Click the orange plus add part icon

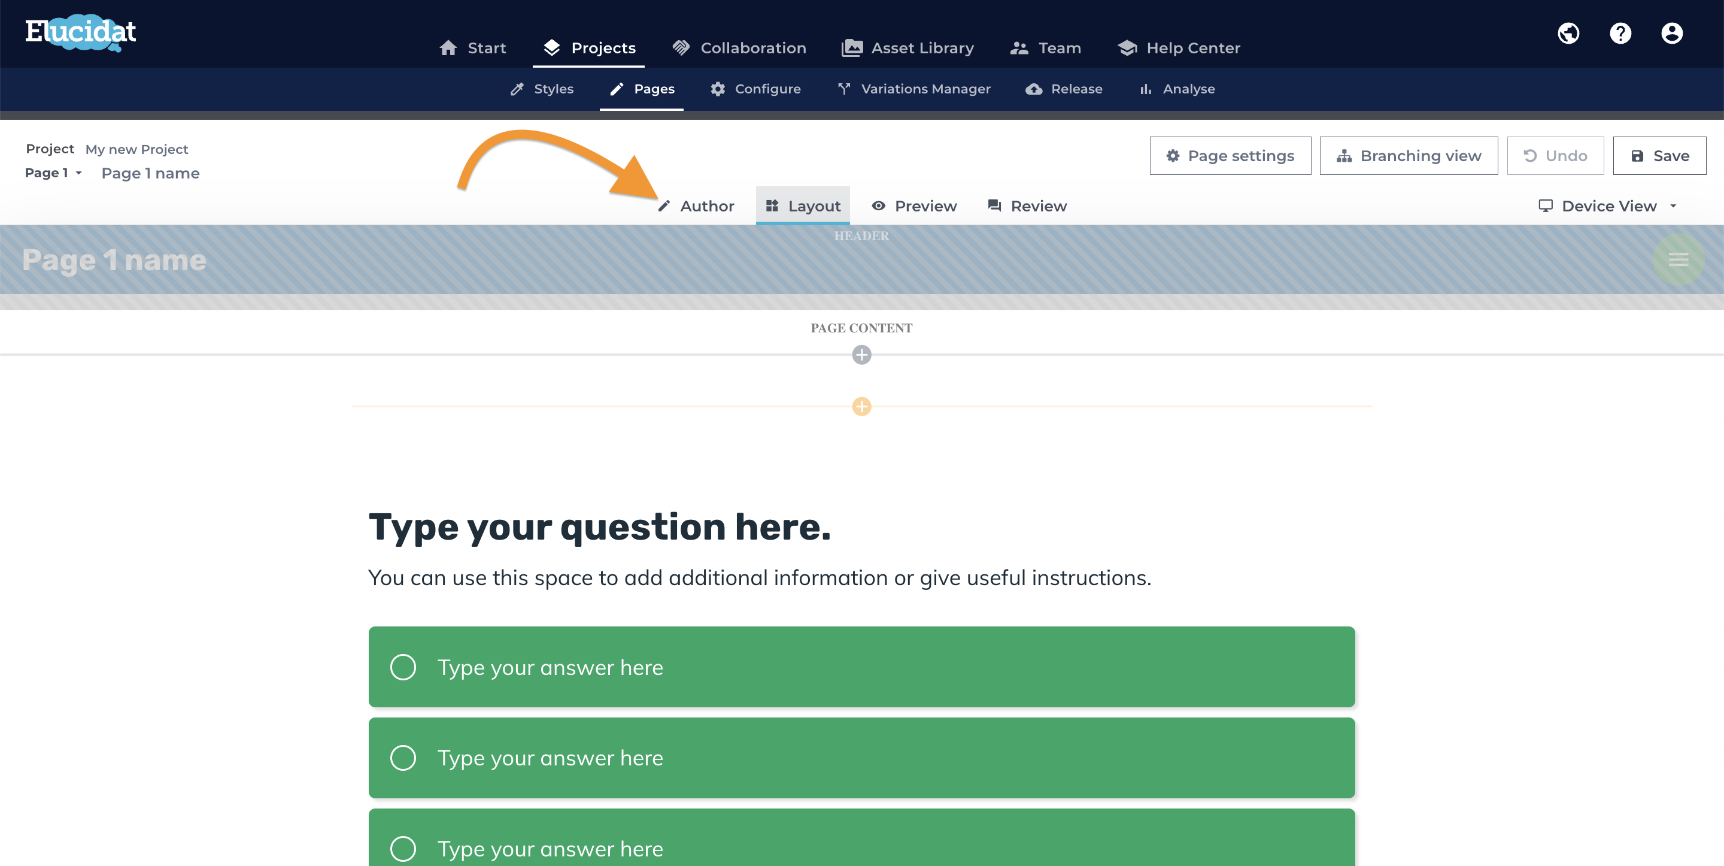click(861, 407)
